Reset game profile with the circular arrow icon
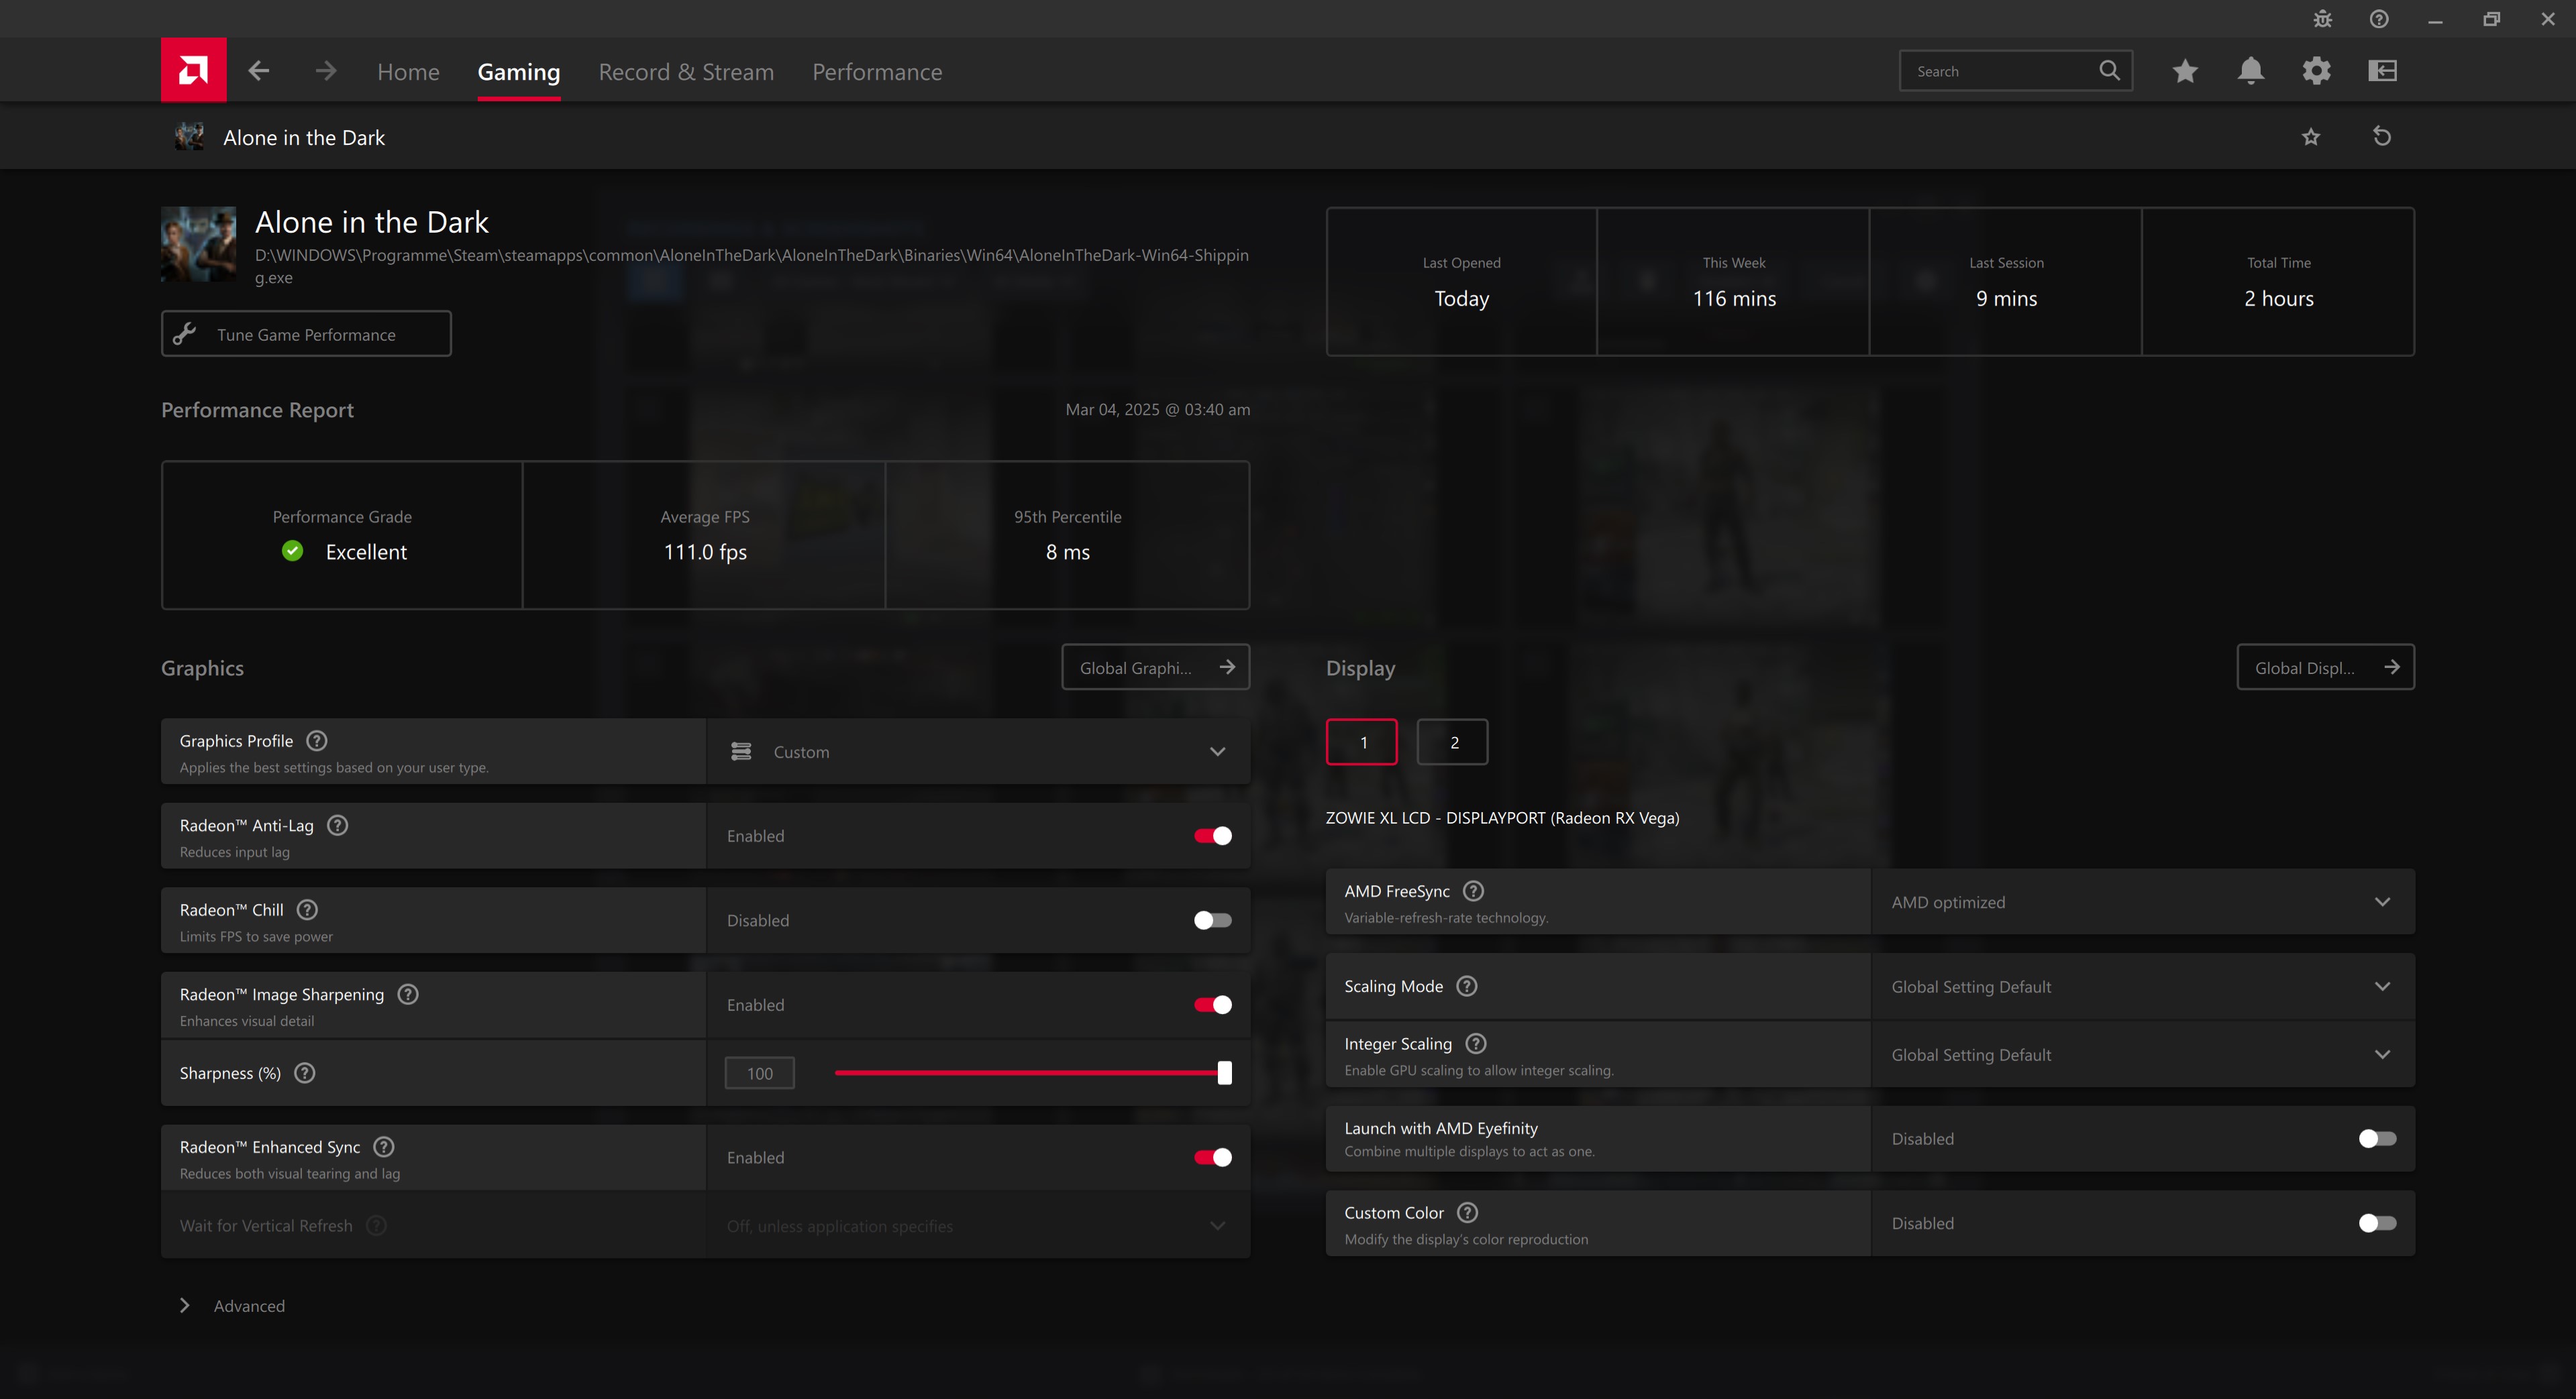 point(2382,137)
